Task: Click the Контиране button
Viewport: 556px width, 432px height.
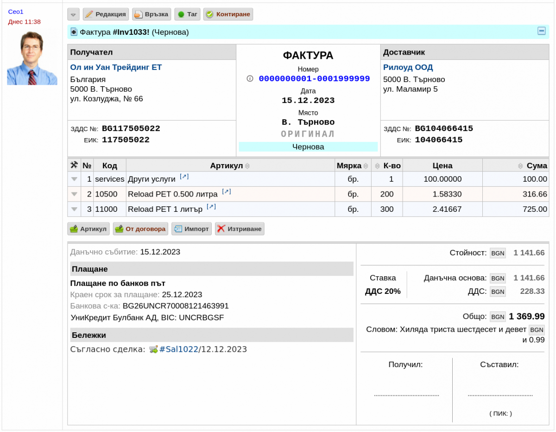Action: [228, 14]
